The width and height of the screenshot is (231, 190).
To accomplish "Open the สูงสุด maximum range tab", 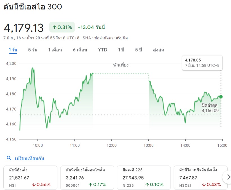I will (158, 50).
